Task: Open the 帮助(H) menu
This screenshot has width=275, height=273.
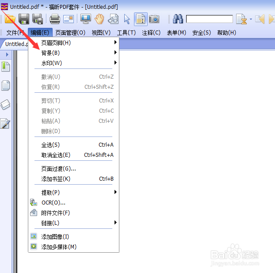Action: click(227, 33)
